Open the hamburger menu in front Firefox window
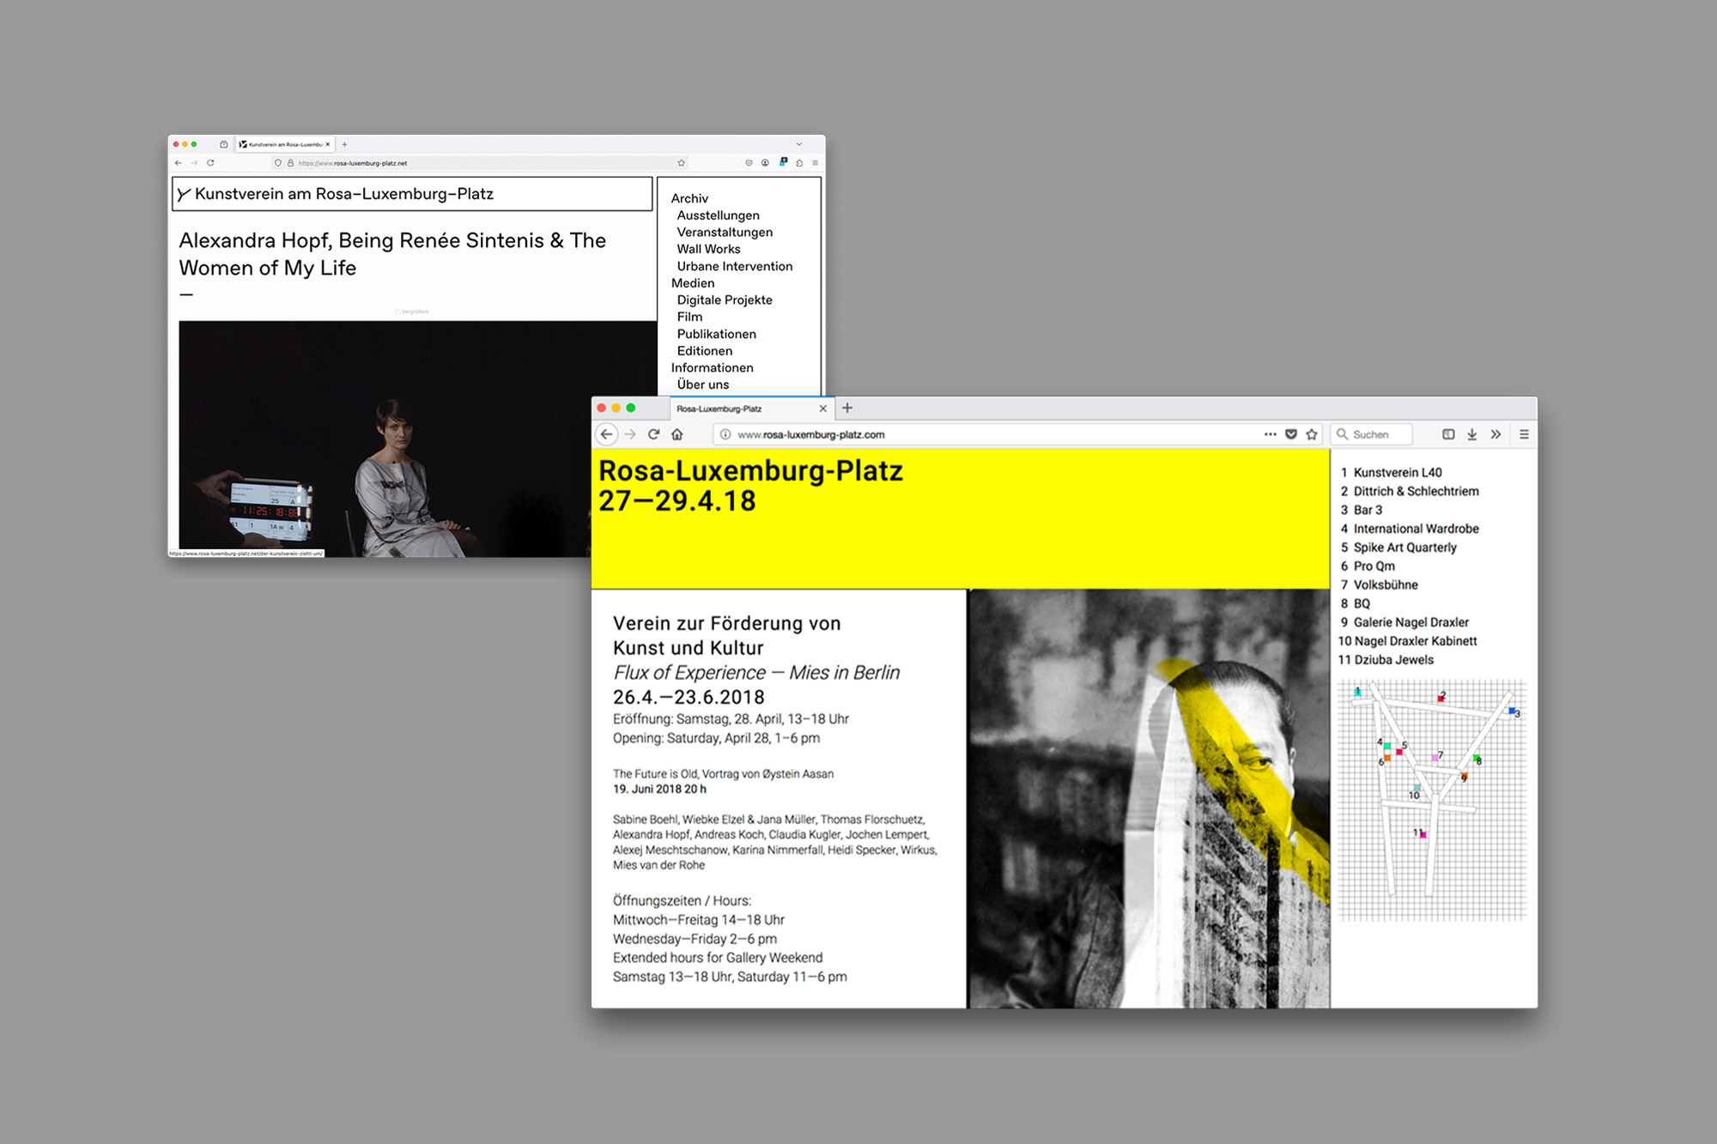Viewport: 1717px width, 1144px height. 1525,434
